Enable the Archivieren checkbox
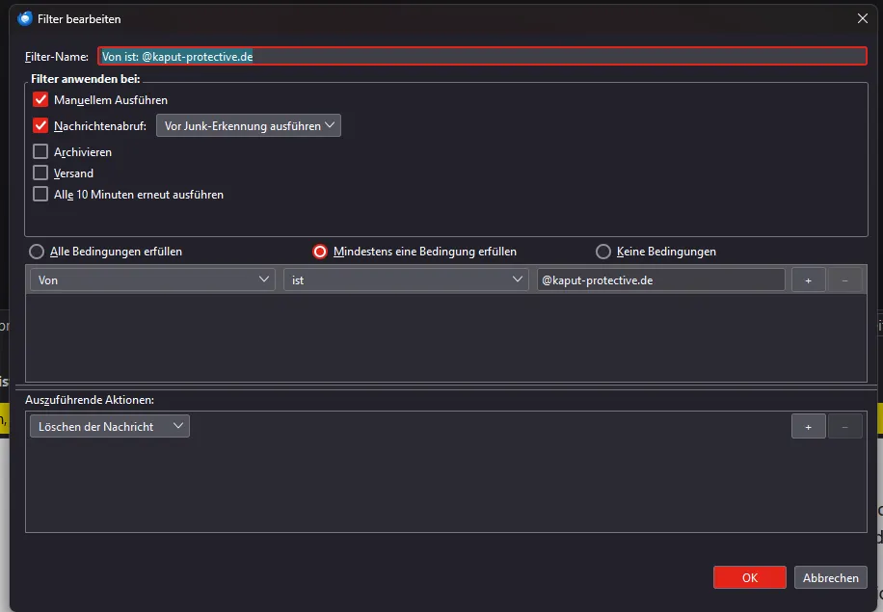Screen dimensions: 883x612 40,151
